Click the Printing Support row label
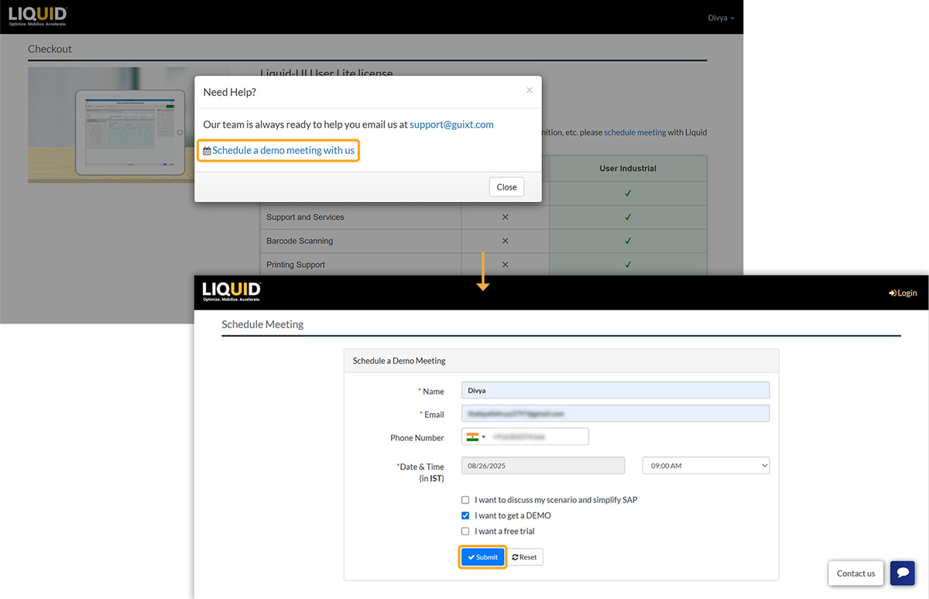929x599 pixels. [296, 265]
